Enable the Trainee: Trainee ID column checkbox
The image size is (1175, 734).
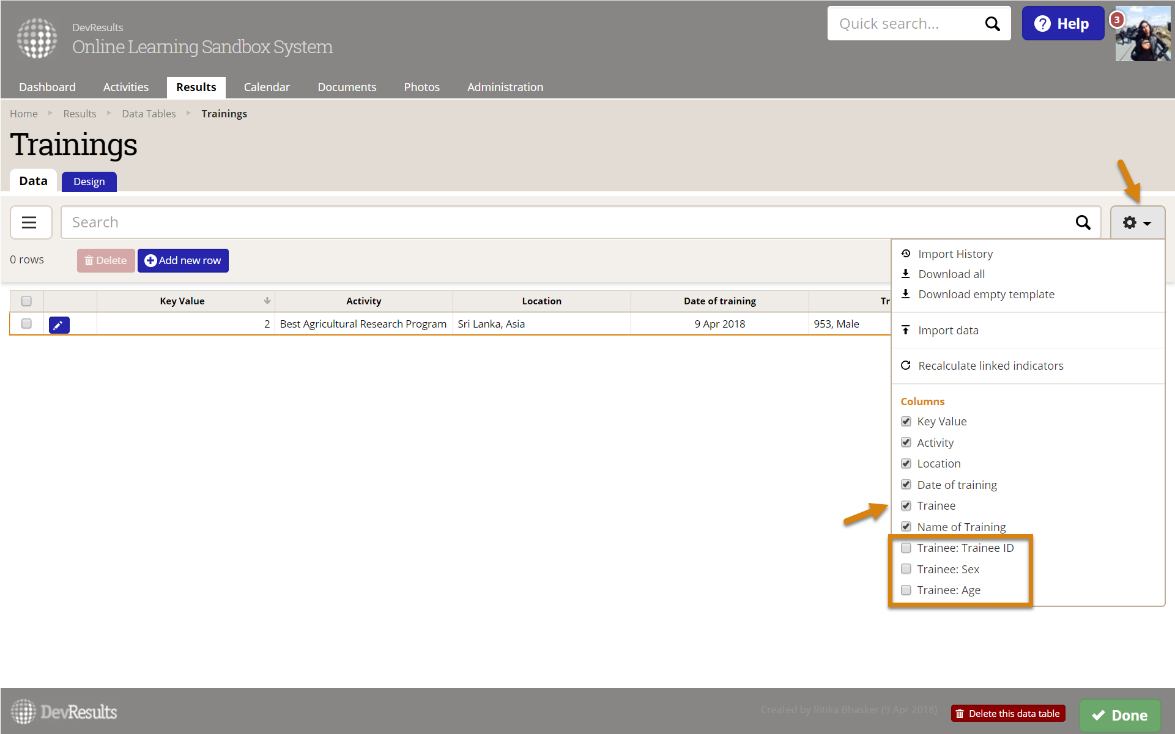pyautogui.click(x=906, y=548)
